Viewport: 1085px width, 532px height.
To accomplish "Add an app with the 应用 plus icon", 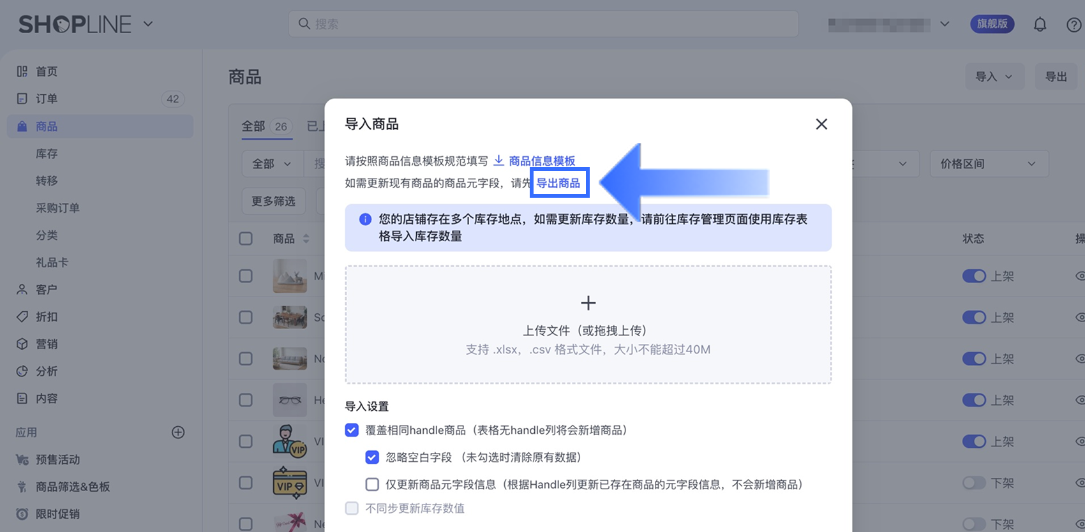I will (x=178, y=432).
